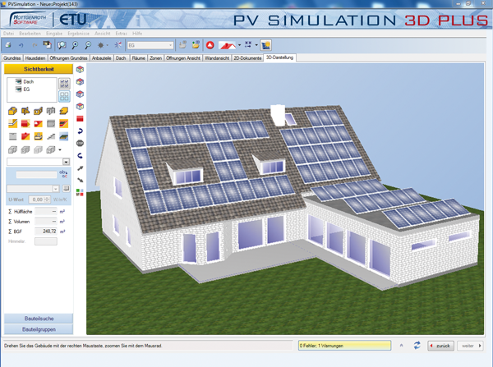Click the zurück button
The height and width of the screenshot is (367, 493).
(x=440, y=346)
